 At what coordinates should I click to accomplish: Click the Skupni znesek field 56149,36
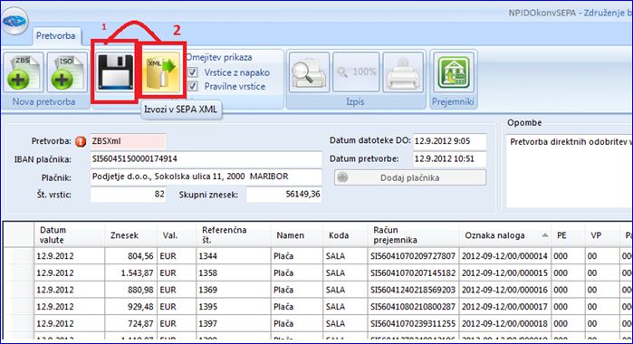click(284, 195)
